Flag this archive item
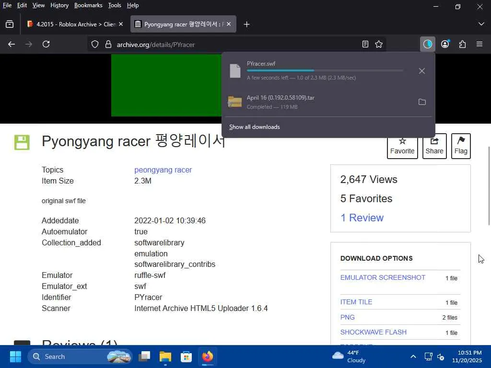Screen dimensions: 491x368 click(x=461, y=146)
